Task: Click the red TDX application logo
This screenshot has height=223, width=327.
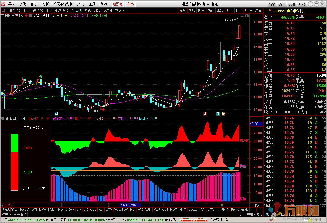Action: coord(3,4)
